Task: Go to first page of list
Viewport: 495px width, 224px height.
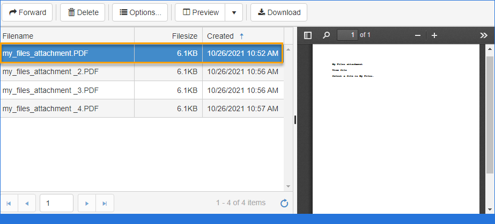Action: click(9, 203)
